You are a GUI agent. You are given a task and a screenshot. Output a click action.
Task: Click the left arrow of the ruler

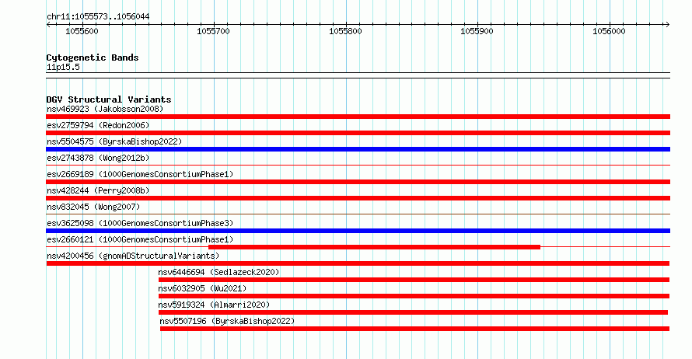click(x=48, y=25)
